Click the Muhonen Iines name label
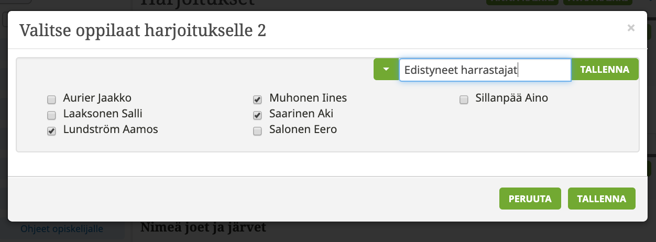This screenshot has height=242, width=656. [308, 98]
